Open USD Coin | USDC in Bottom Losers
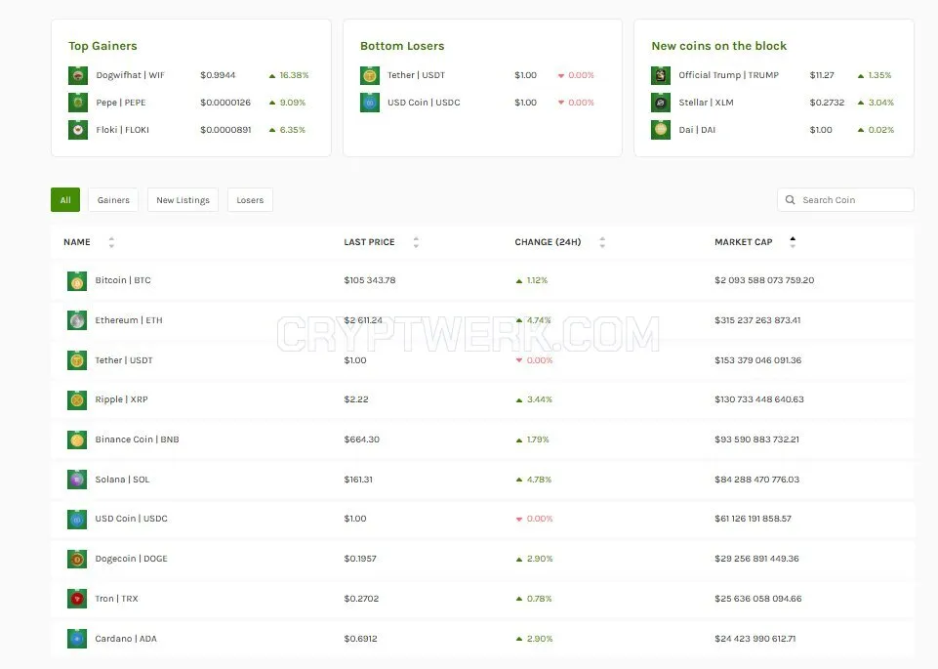The image size is (938, 669). tap(424, 103)
